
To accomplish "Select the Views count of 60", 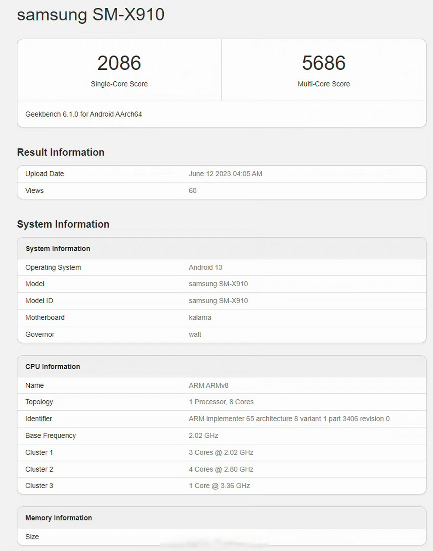I will click(193, 190).
